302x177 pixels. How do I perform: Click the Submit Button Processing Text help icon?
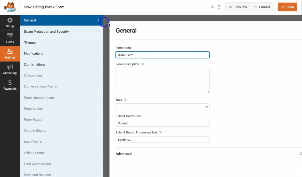pos(160,132)
